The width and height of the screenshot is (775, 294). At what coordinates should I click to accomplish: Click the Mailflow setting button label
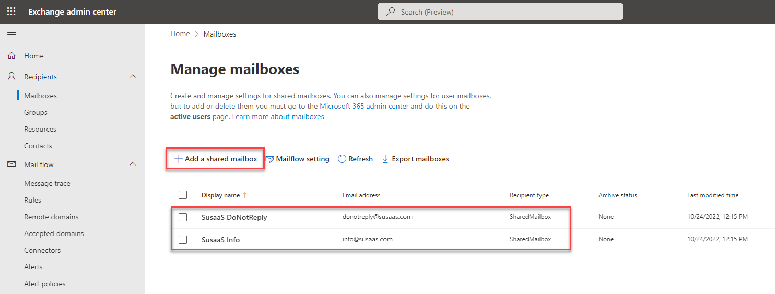302,159
